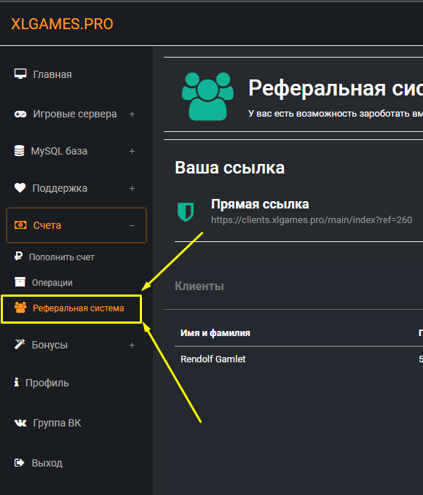Click the heart icon for Поддержка
Image resolution: width=423 pixels, height=495 pixels.
(x=20, y=188)
